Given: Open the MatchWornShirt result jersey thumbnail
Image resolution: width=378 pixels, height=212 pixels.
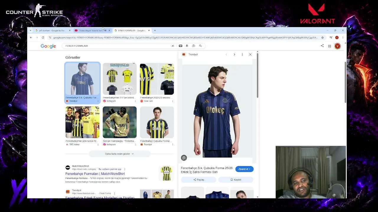Looking at the screenshot, I should pyautogui.click(x=166, y=173).
